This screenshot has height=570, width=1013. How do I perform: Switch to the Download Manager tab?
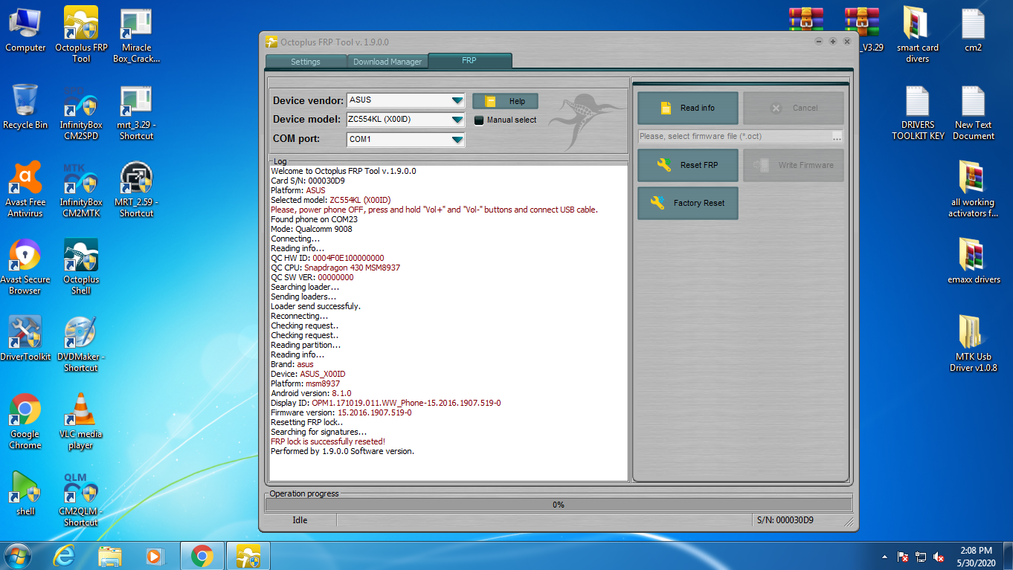pyautogui.click(x=387, y=62)
